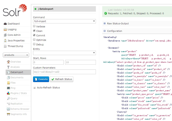Go to Logging
Screen dimensions: 172x121
pyautogui.click(x=12, y=29)
